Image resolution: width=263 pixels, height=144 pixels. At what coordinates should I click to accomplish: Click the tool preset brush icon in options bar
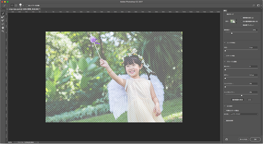[4, 6]
